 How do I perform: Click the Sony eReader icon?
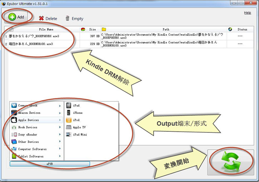(14, 135)
